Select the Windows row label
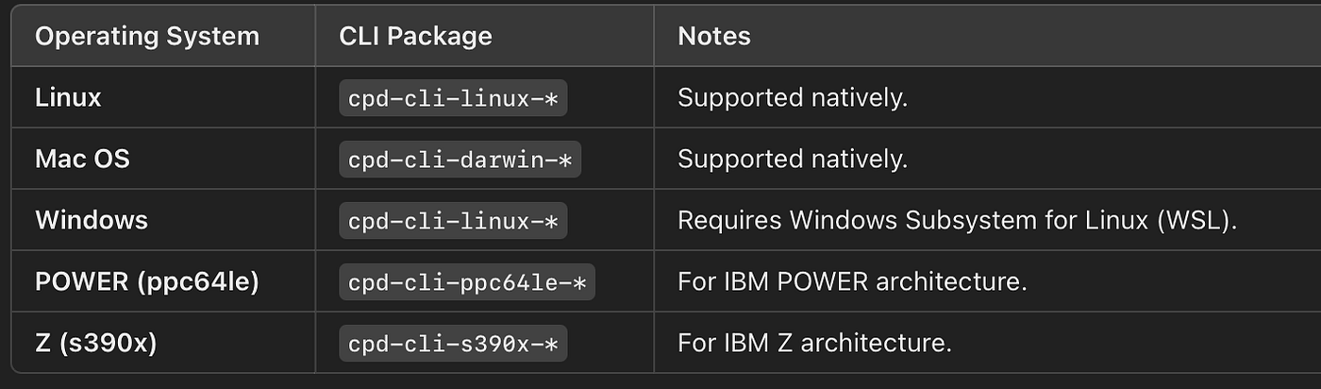1321x389 pixels. point(92,220)
